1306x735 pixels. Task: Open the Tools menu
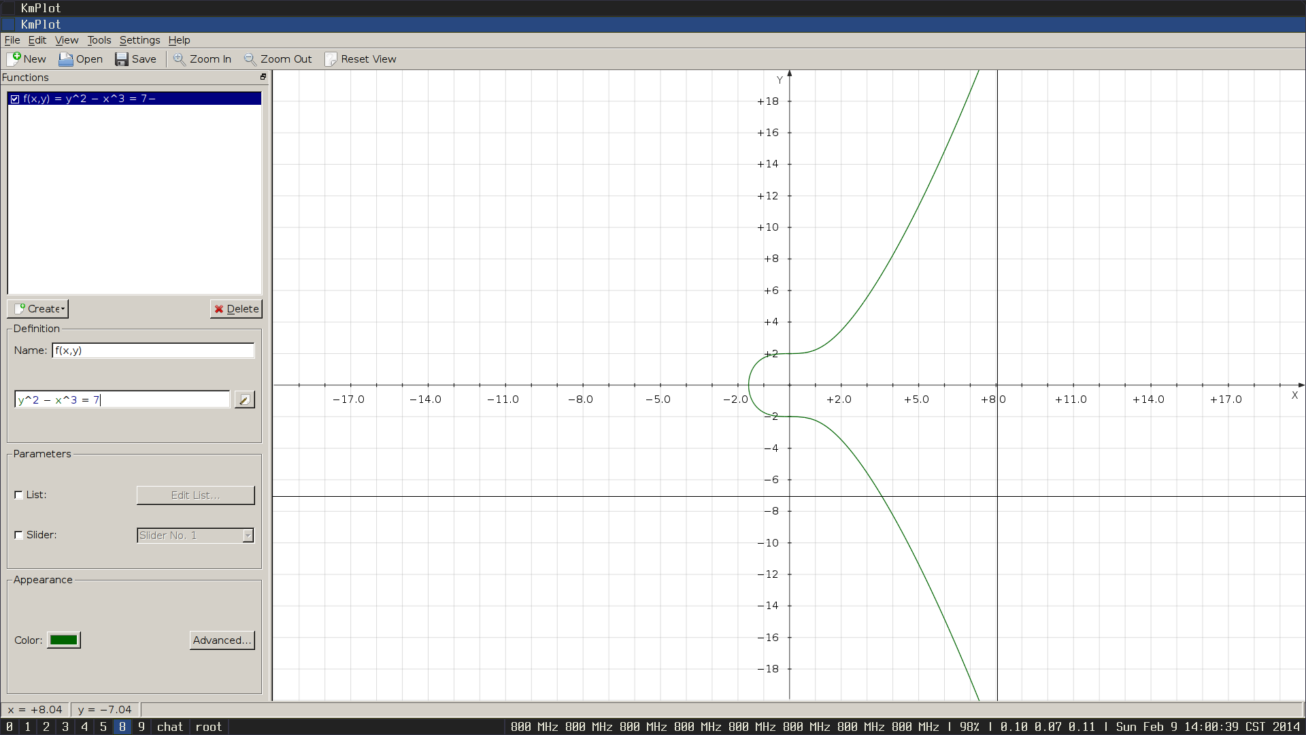(x=99, y=40)
